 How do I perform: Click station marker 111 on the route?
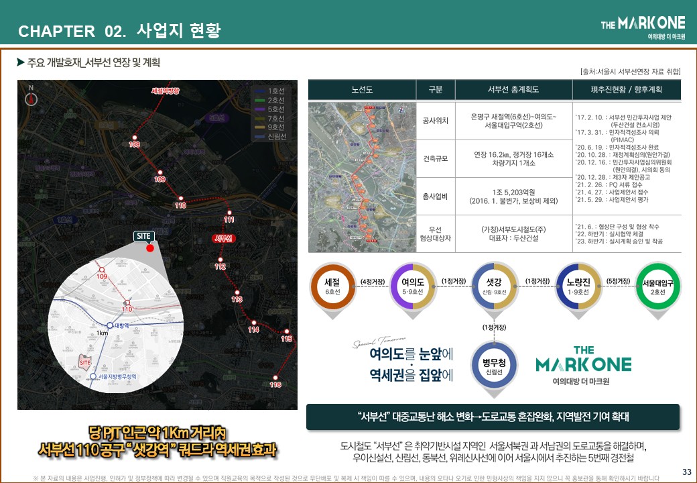[229, 213]
